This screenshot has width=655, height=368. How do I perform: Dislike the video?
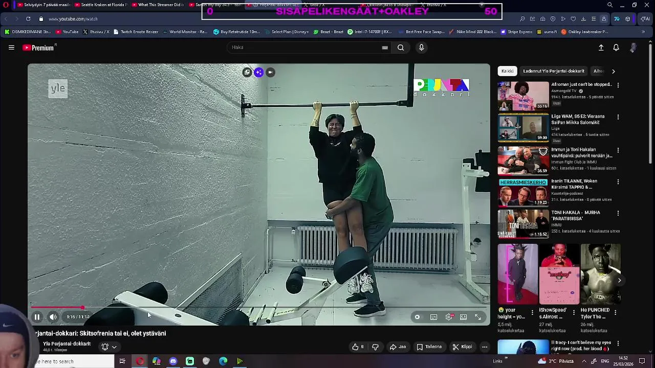coord(375,347)
